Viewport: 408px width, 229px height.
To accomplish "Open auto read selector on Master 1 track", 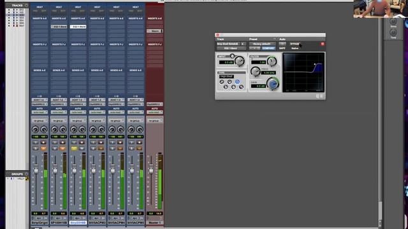I will click(154, 112).
